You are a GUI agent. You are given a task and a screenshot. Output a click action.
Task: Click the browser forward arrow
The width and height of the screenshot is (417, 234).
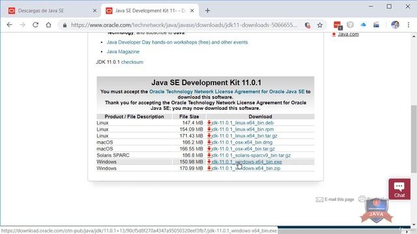(23, 25)
